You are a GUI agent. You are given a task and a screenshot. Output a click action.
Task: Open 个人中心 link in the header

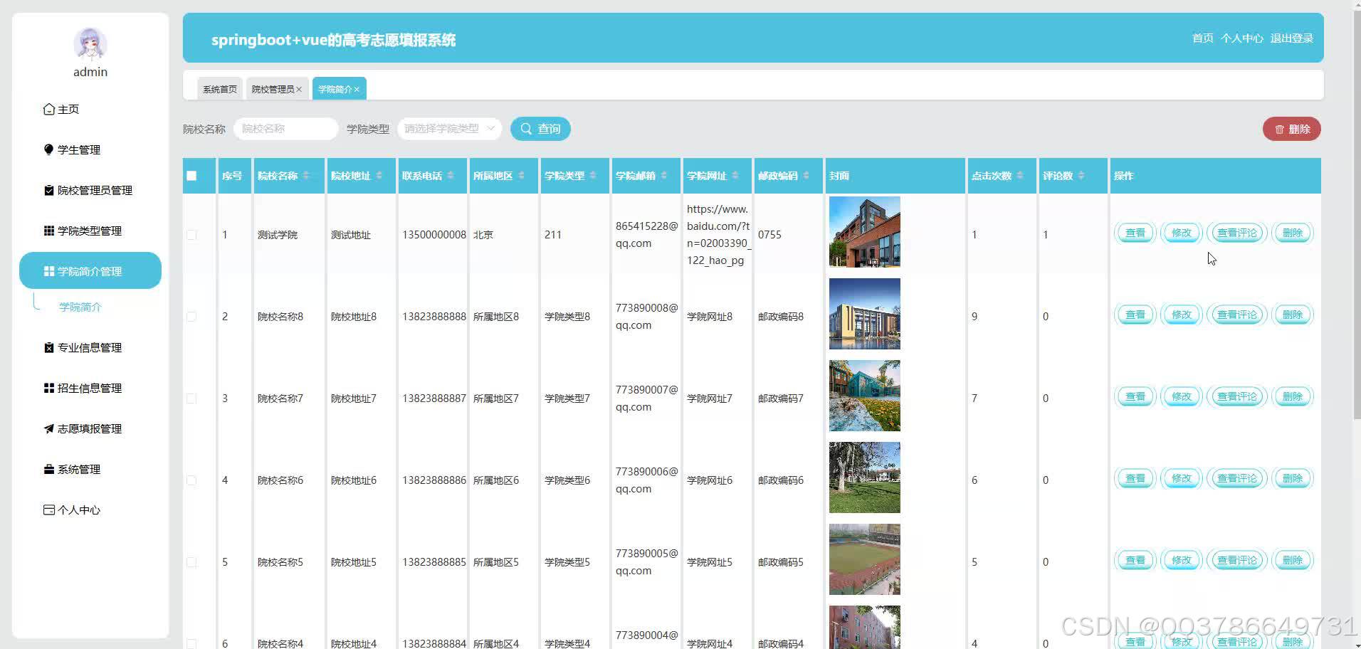point(1241,38)
